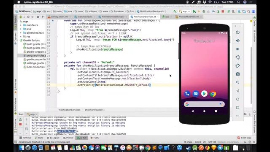Open the Spotlight search in the macOS menu bar
The width and height of the screenshot is (270, 152).
coord(238,2)
